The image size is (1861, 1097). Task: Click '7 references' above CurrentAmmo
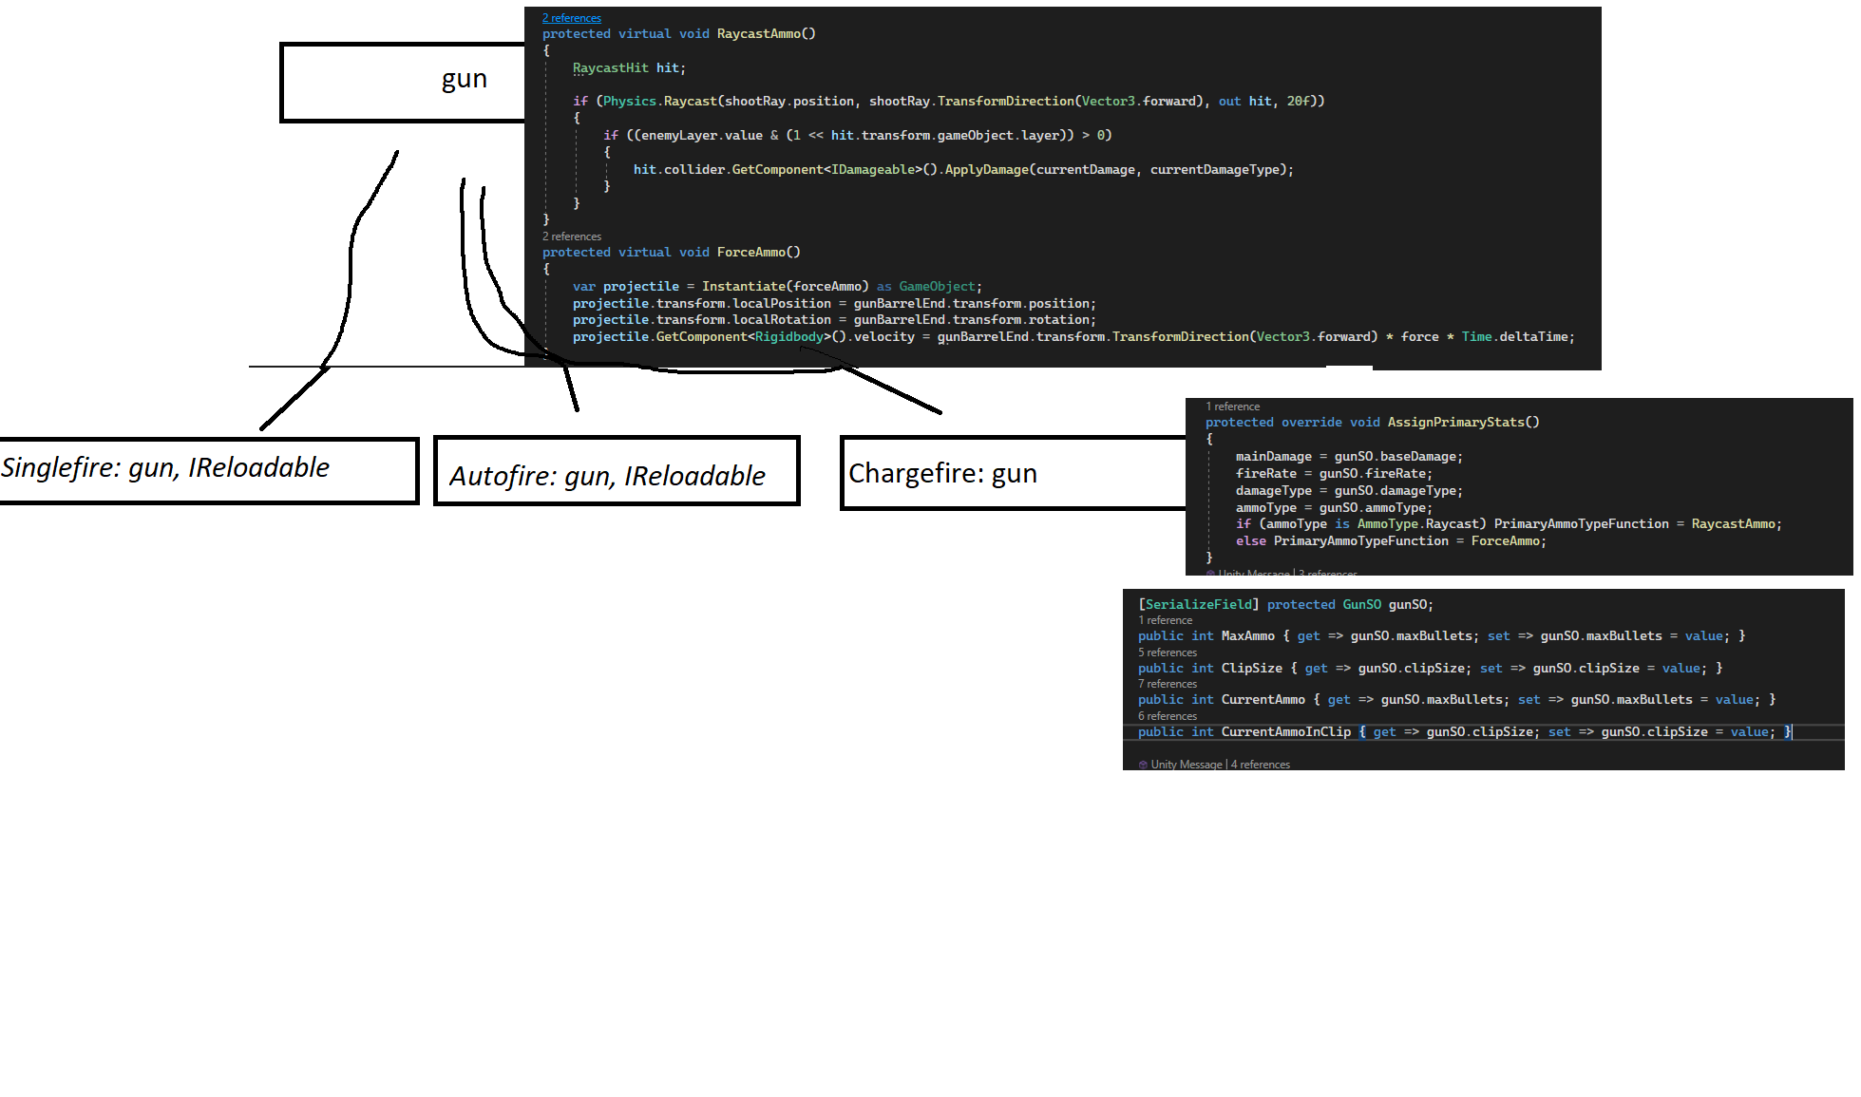point(1167,683)
